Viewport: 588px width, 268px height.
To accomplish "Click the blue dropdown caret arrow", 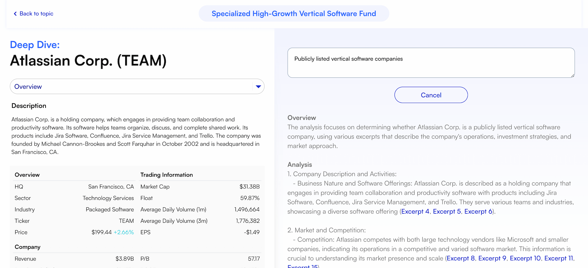I will pyautogui.click(x=258, y=87).
